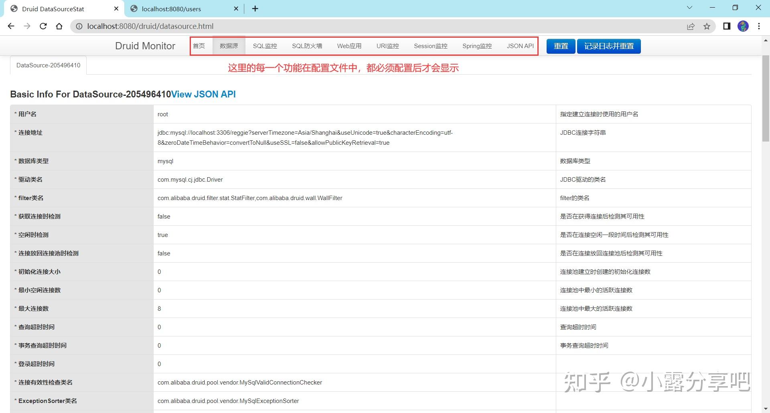The height and width of the screenshot is (413, 770).
Task: Open the Chrome three-dot menu
Action: [x=759, y=26]
